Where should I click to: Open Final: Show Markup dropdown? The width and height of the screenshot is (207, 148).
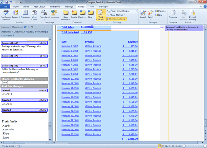coord(124,11)
